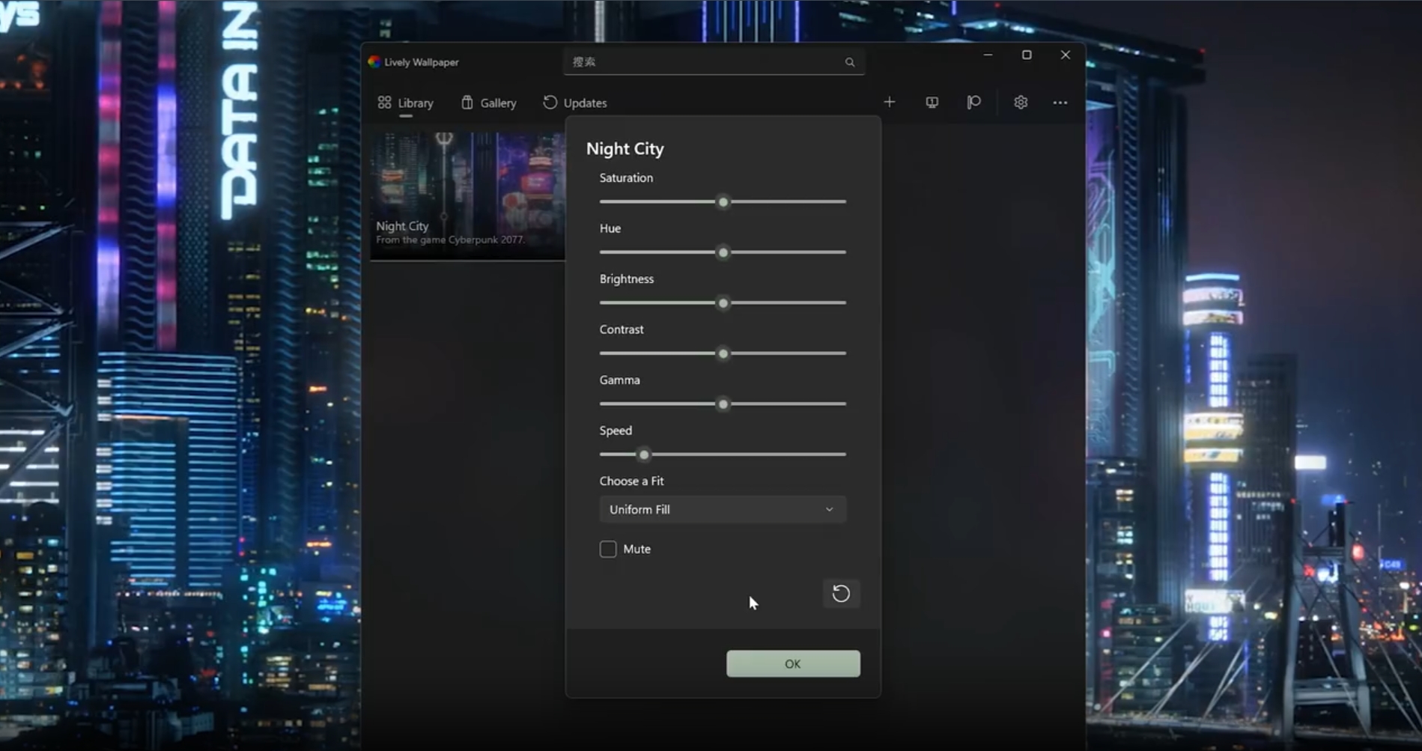This screenshot has width=1422, height=751.
Task: Switch to the Gallery tab
Action: 489,103
